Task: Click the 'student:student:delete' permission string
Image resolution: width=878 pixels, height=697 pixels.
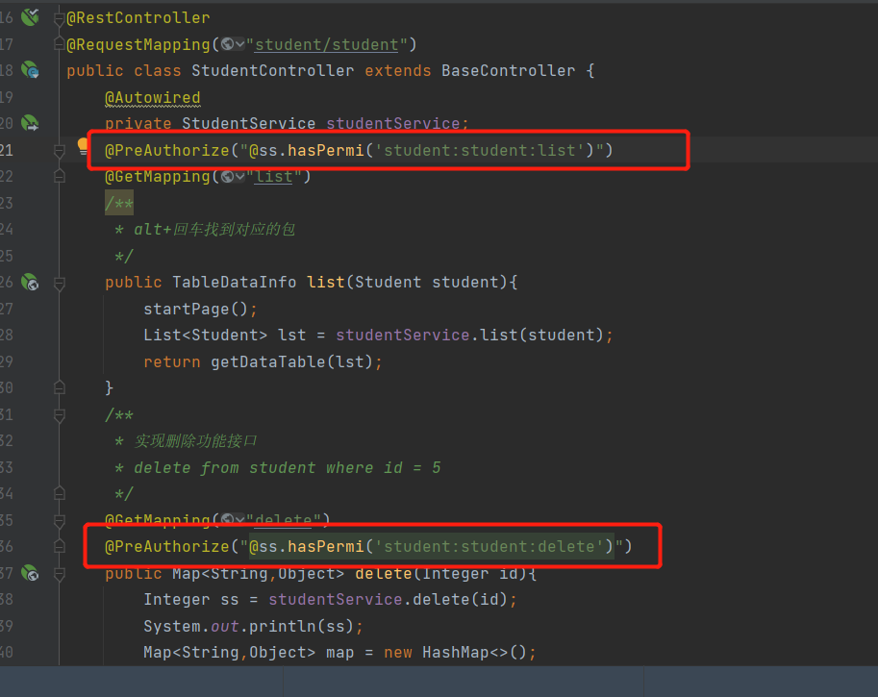Action: (x=489, y=546)
